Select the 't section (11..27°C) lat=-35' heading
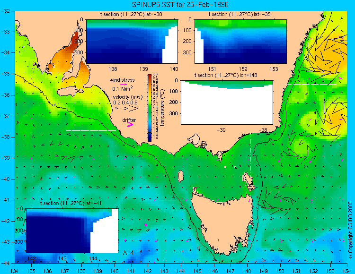Screen dimensions: 355x274 [240, 15]
